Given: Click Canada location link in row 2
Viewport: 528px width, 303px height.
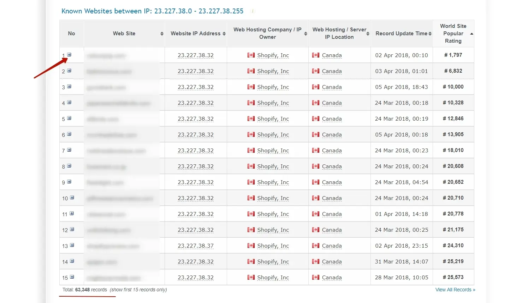Looking at the screenshot, I should [332, 71].
